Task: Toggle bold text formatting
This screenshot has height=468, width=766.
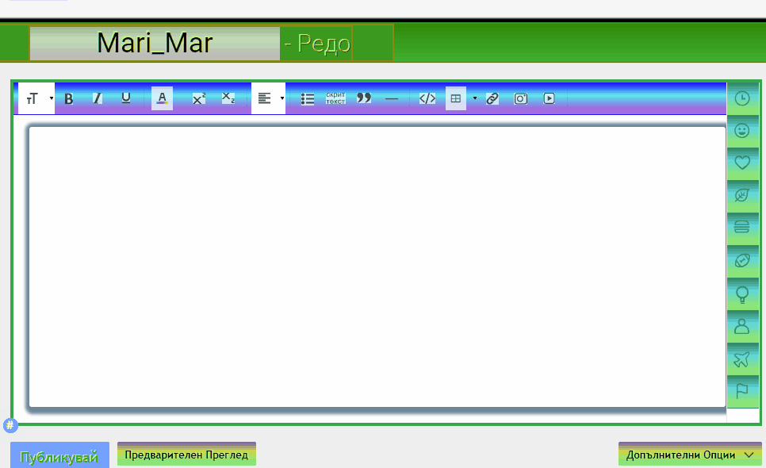Action: point(69,98)
